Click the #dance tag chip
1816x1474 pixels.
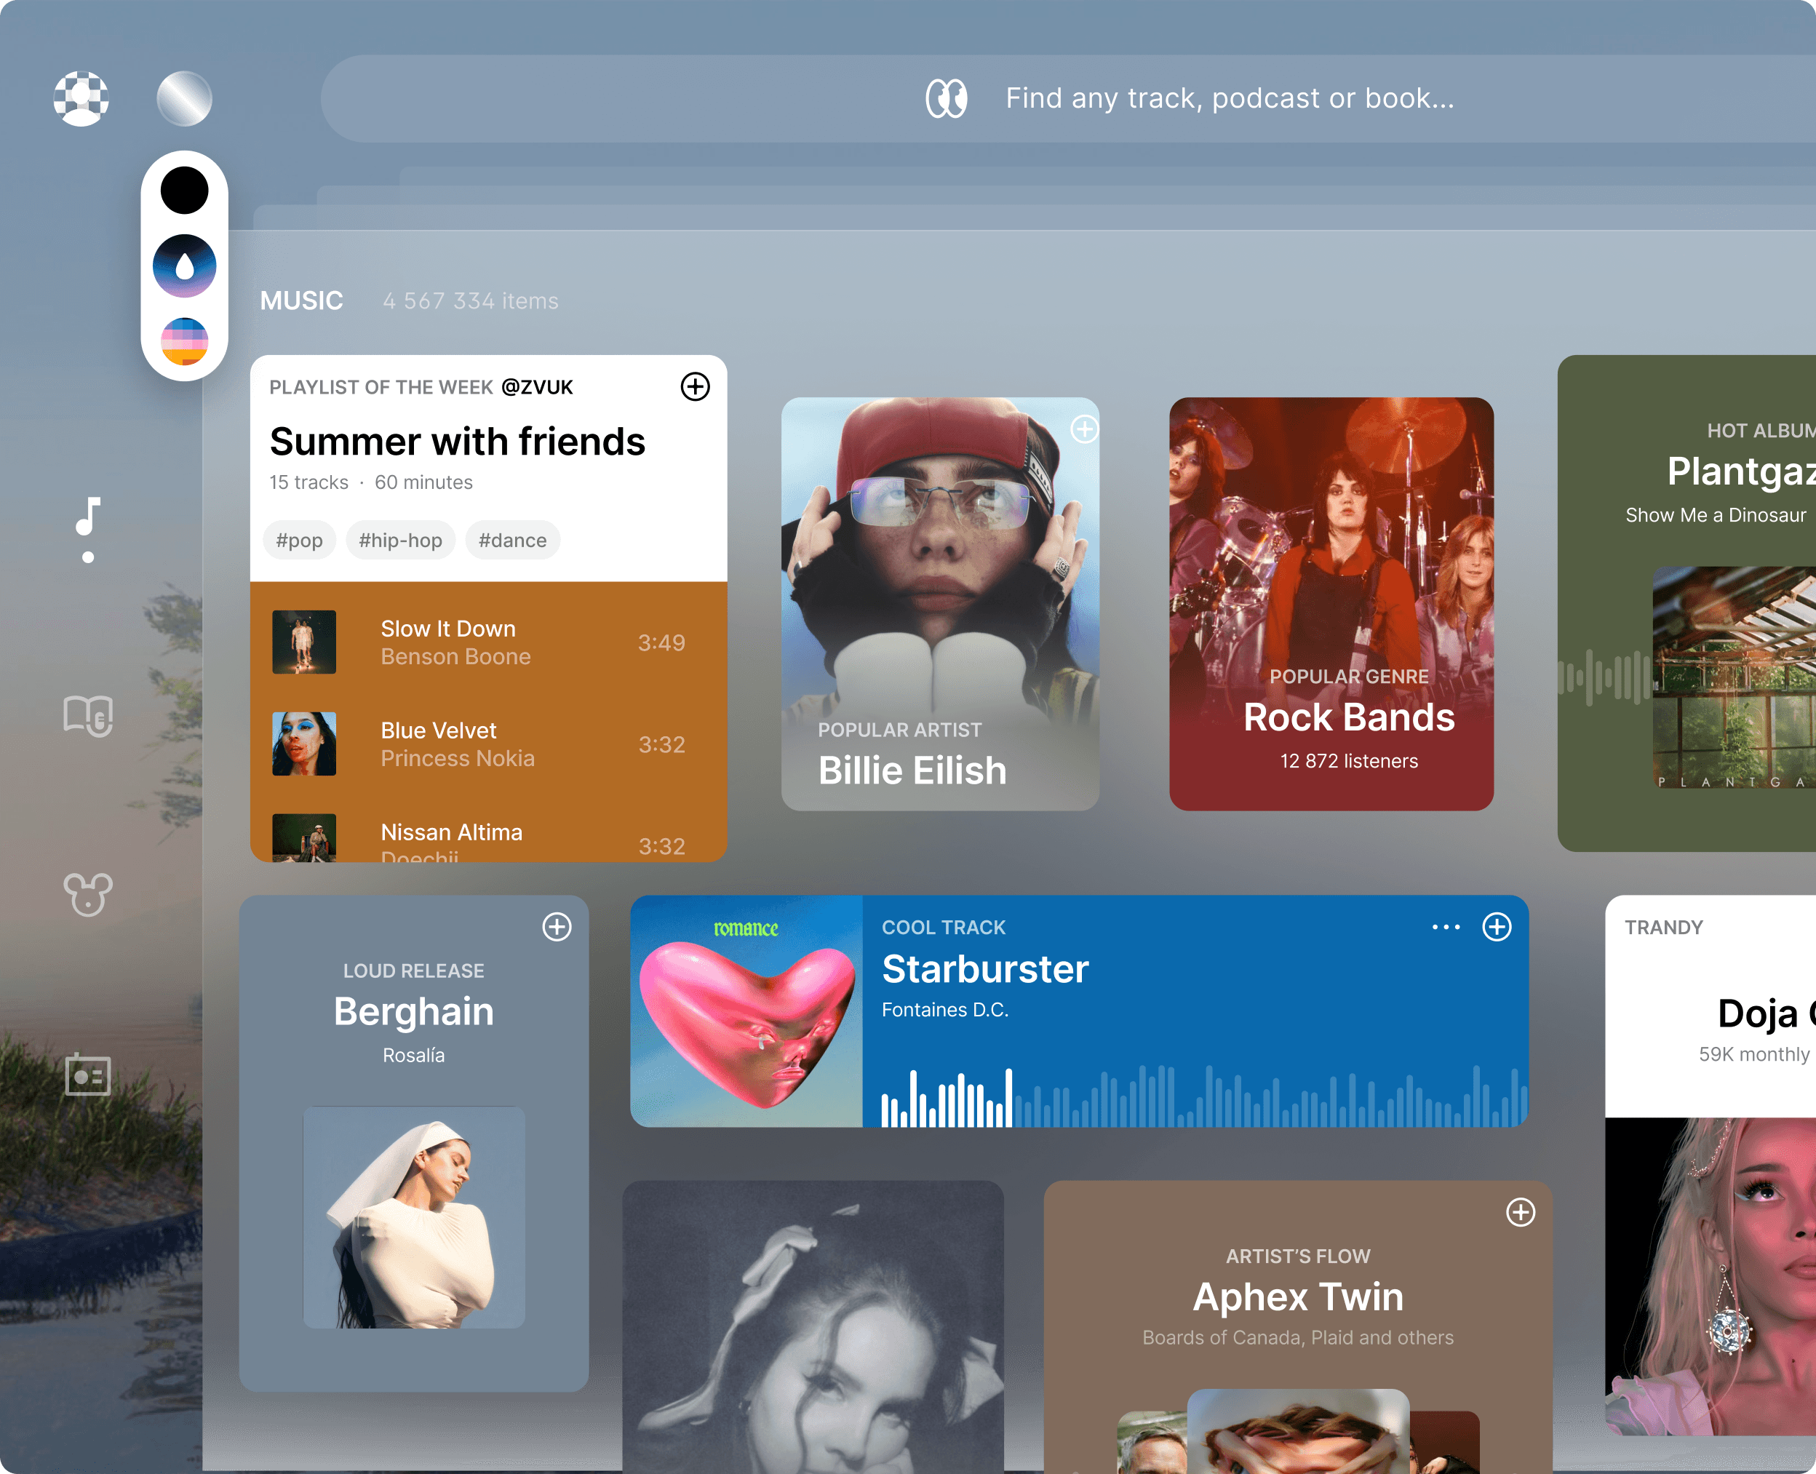512,541
